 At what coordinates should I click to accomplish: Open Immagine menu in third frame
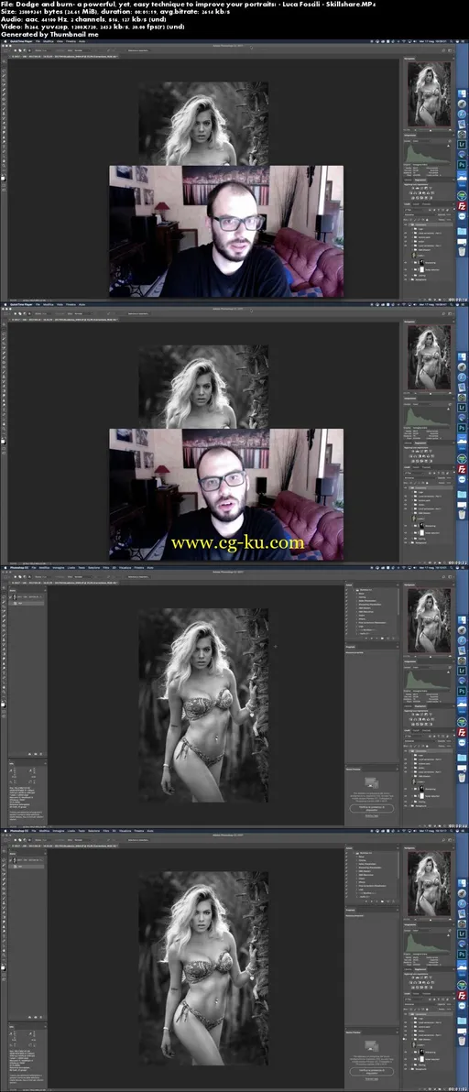pos(57,568)
